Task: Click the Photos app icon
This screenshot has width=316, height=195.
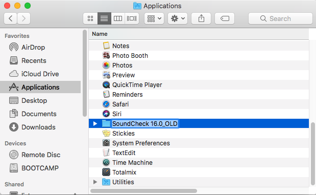Action: [x=106, y=65]
